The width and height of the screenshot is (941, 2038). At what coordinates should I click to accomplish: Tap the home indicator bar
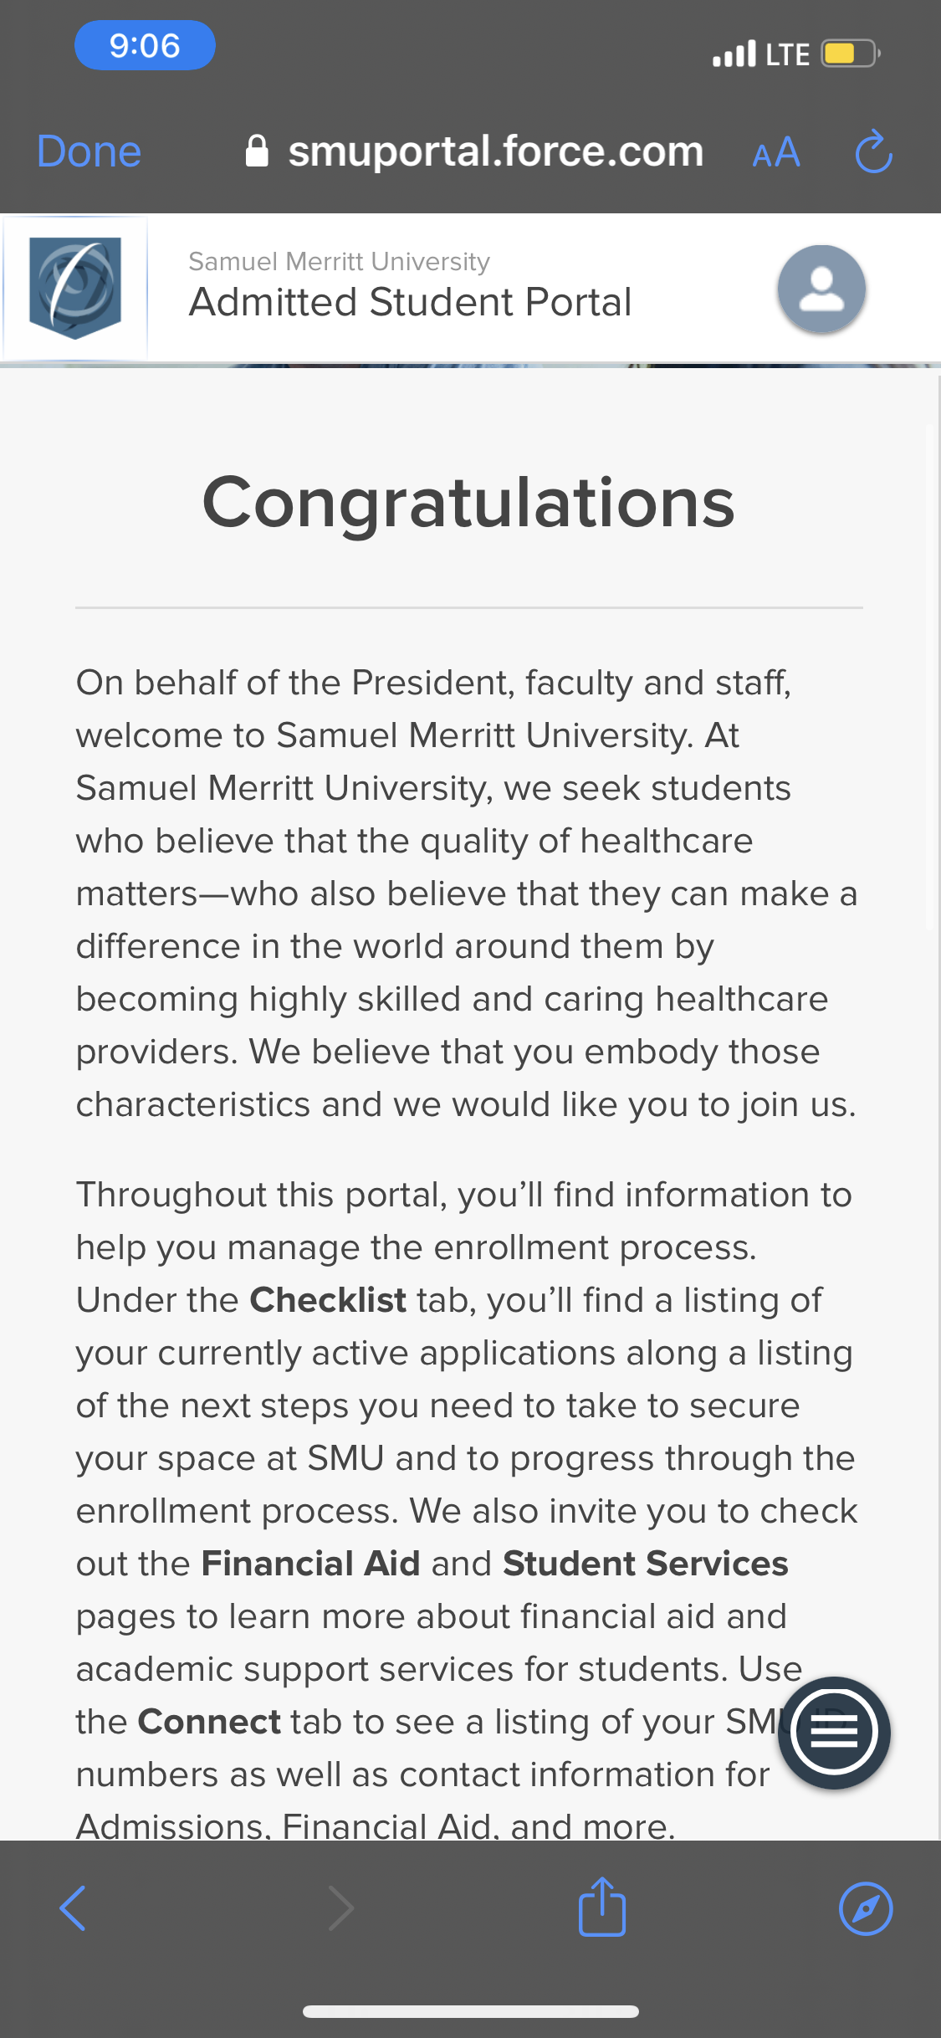pyautogui.click(x=471, y=2011)
